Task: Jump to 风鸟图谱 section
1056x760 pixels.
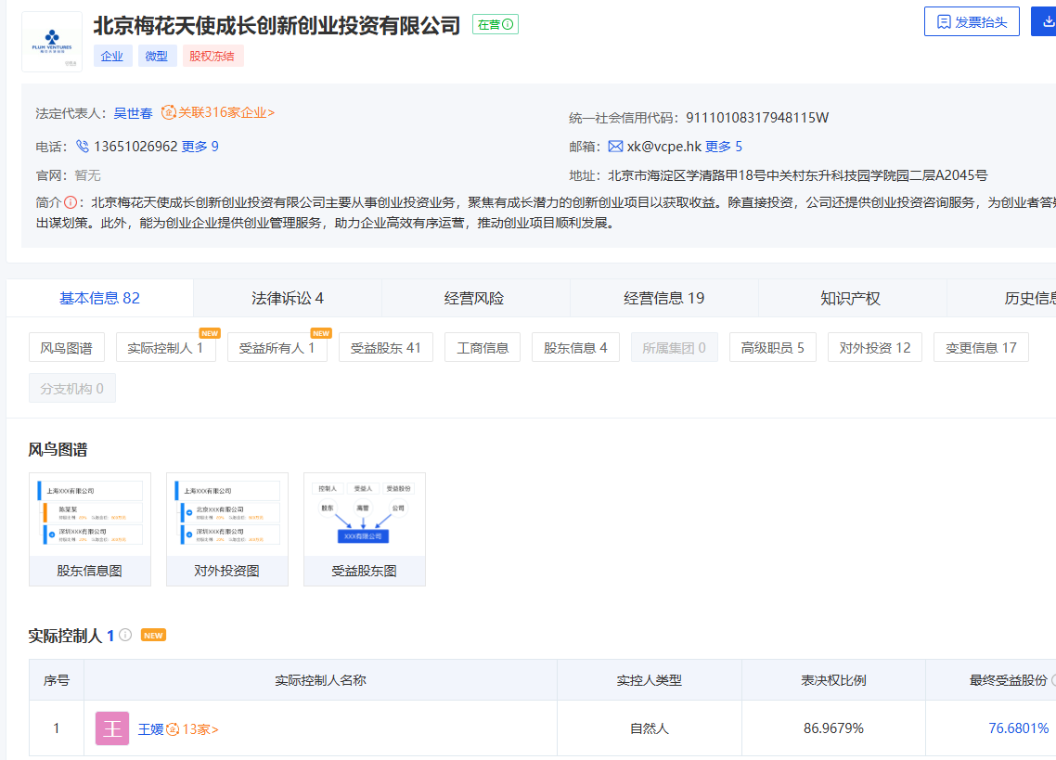Action: tap(67, 348)
